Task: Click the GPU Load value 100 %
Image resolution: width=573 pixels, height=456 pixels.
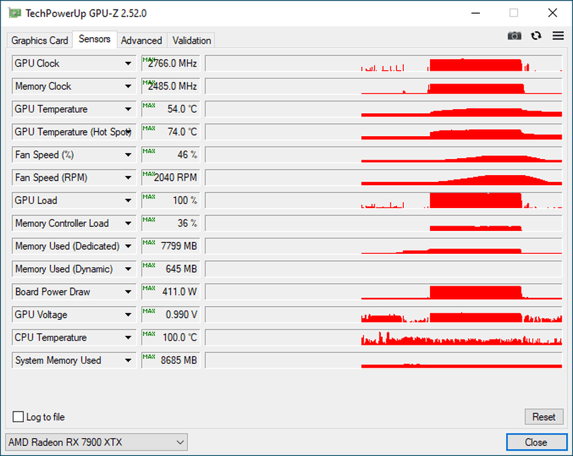Action: coord(171,201)
